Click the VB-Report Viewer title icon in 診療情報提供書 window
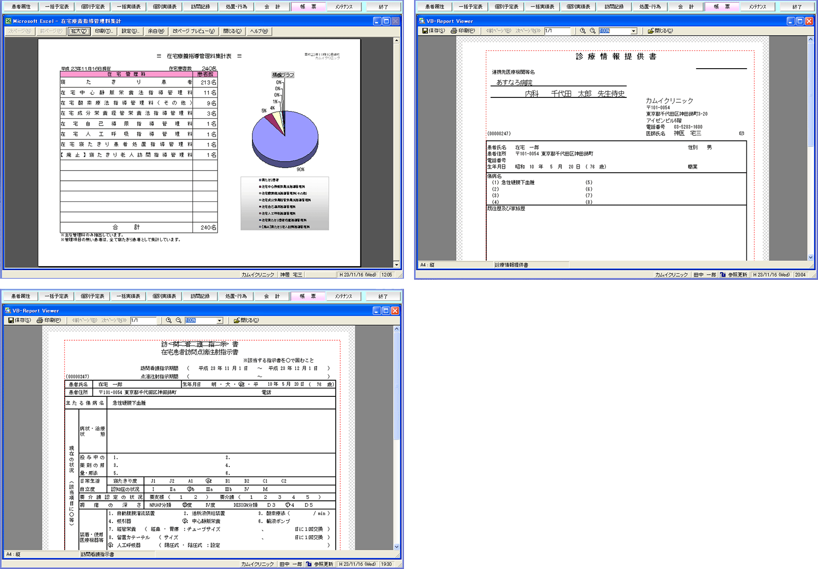 422,21
